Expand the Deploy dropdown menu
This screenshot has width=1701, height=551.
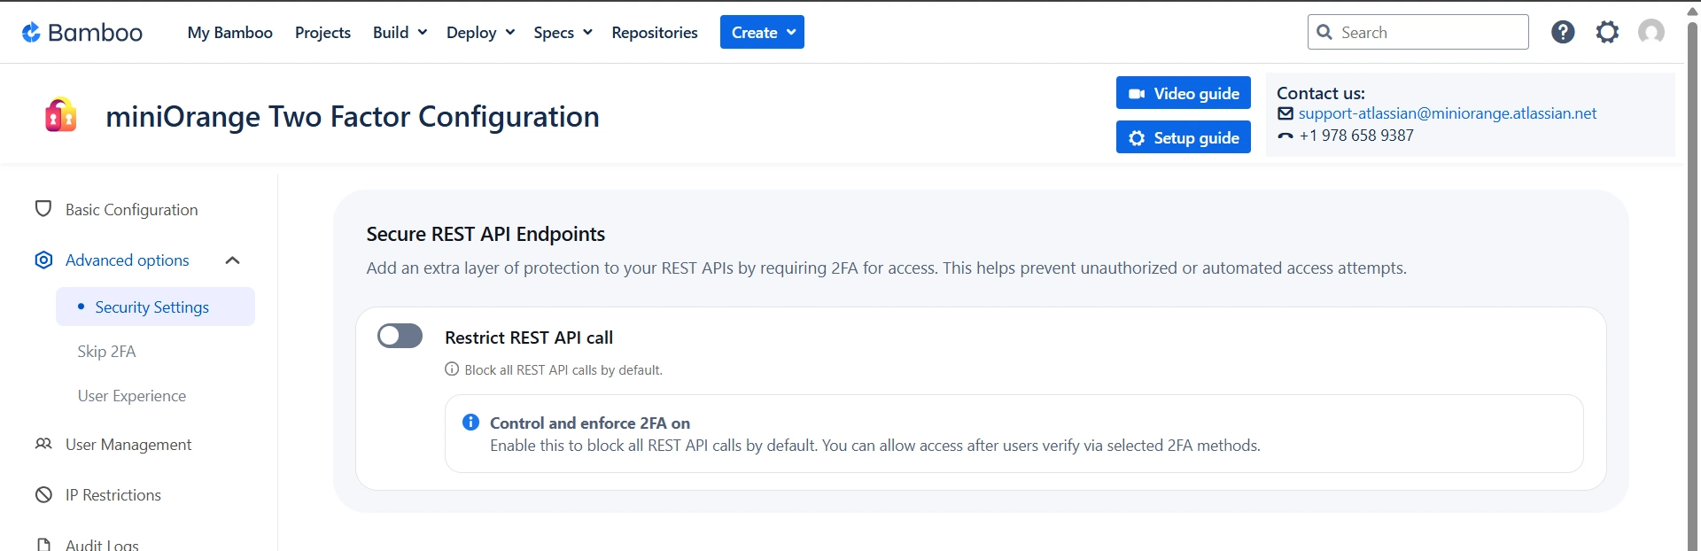[481, 33]
